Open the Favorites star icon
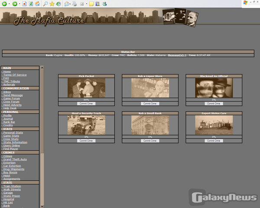 (52, 4)
